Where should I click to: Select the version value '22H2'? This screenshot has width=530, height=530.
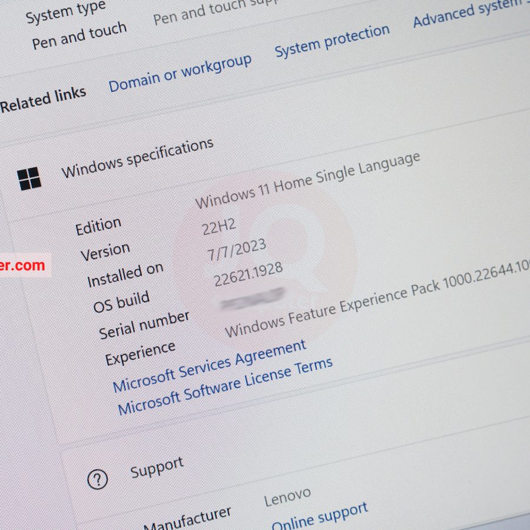click(218, 227)
